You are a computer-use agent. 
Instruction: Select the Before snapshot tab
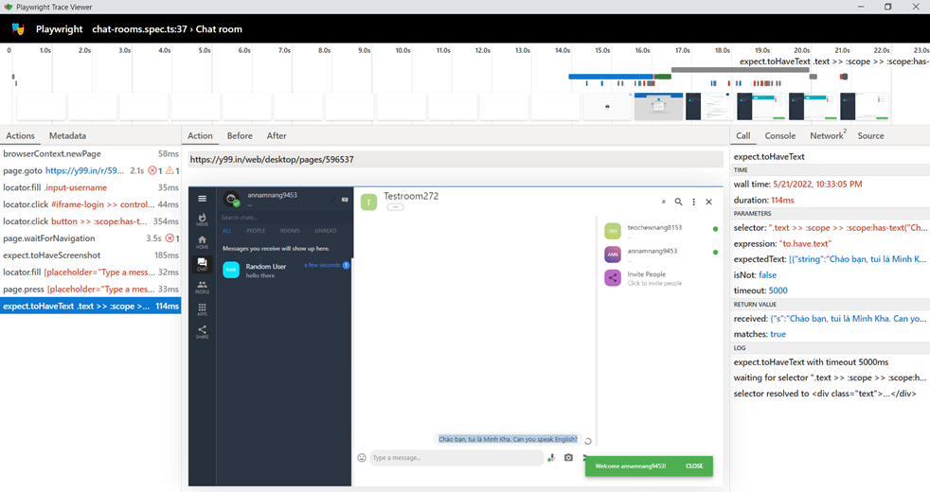240,136
